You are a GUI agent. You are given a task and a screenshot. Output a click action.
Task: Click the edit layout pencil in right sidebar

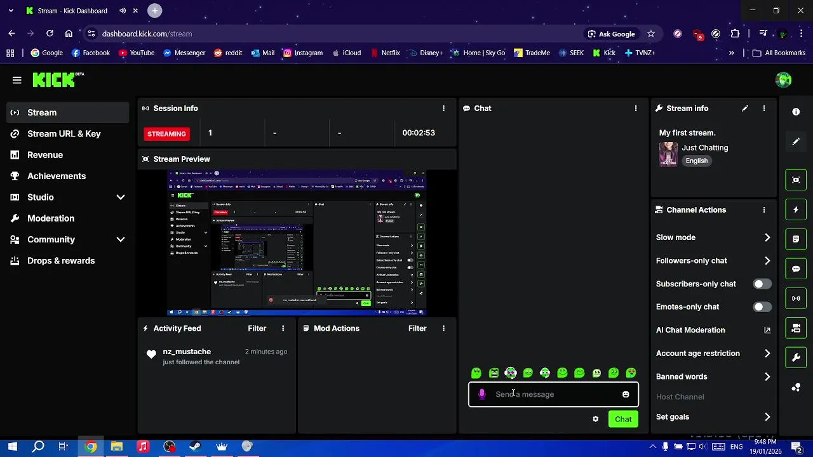click(796, 142)
